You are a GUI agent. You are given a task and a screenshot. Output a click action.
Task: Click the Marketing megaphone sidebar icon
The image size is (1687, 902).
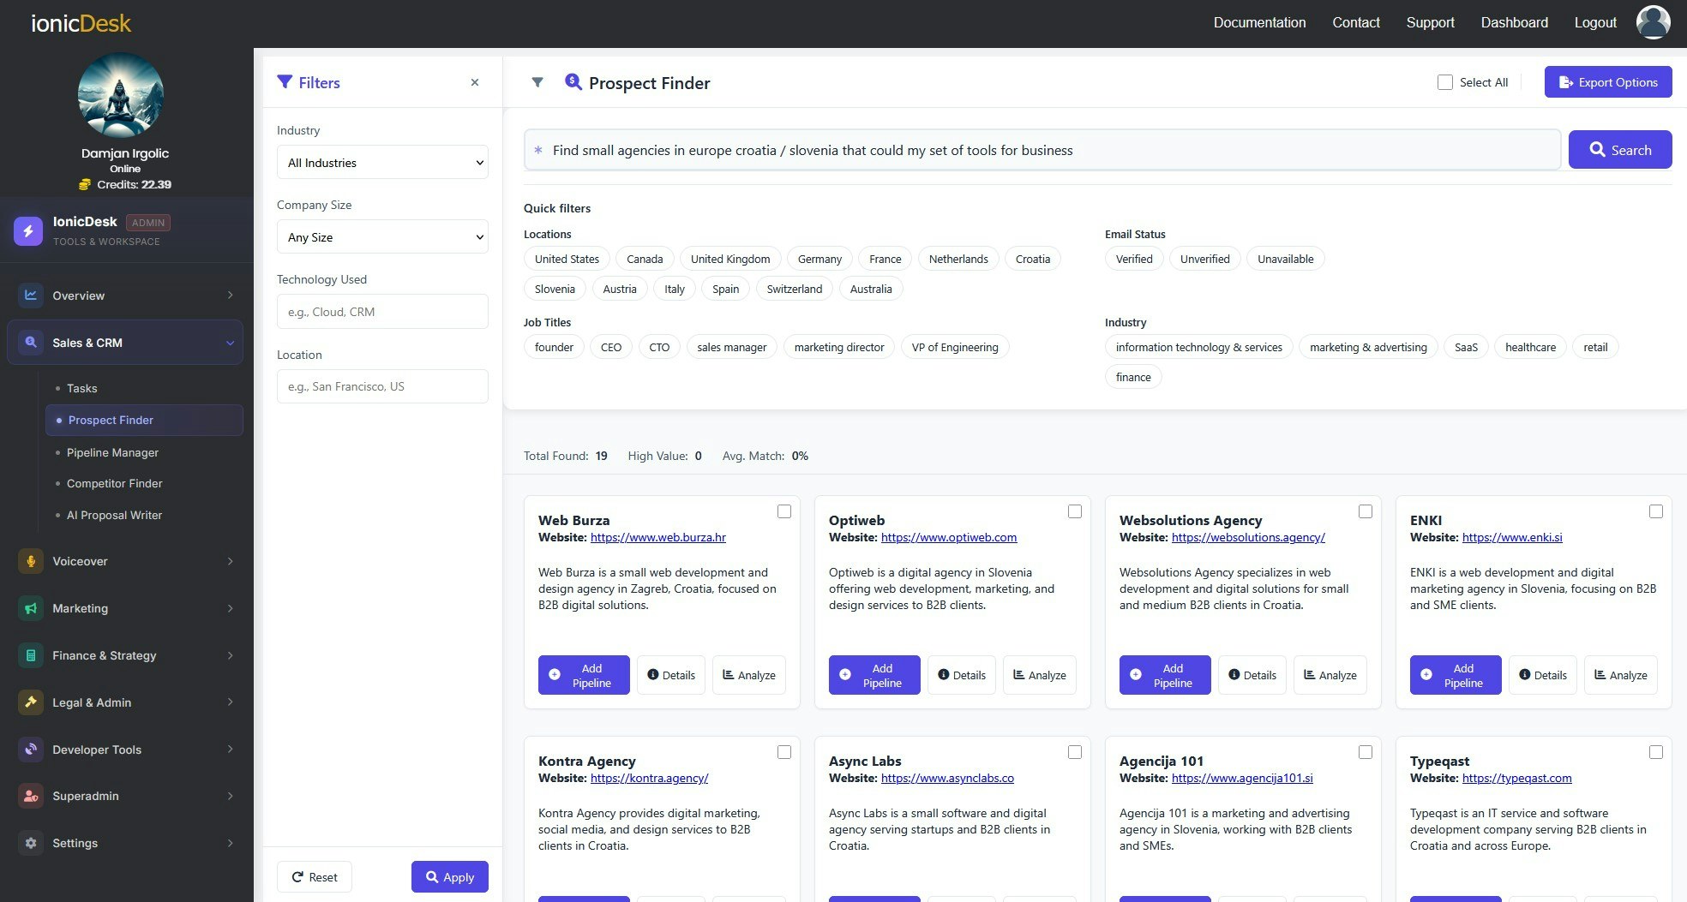click(31, 608)
